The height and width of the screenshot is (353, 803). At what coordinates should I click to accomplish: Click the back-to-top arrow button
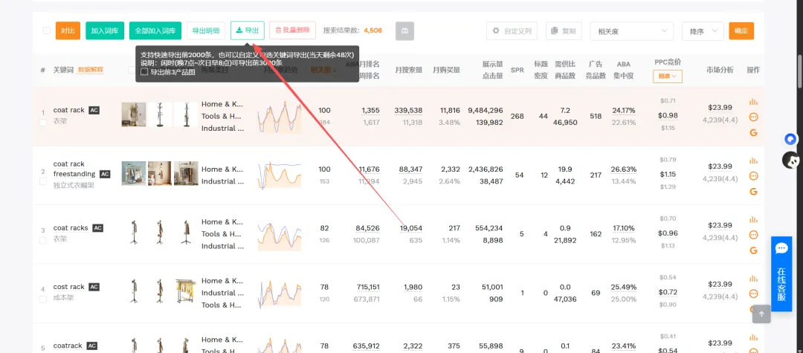coord(761,314)
